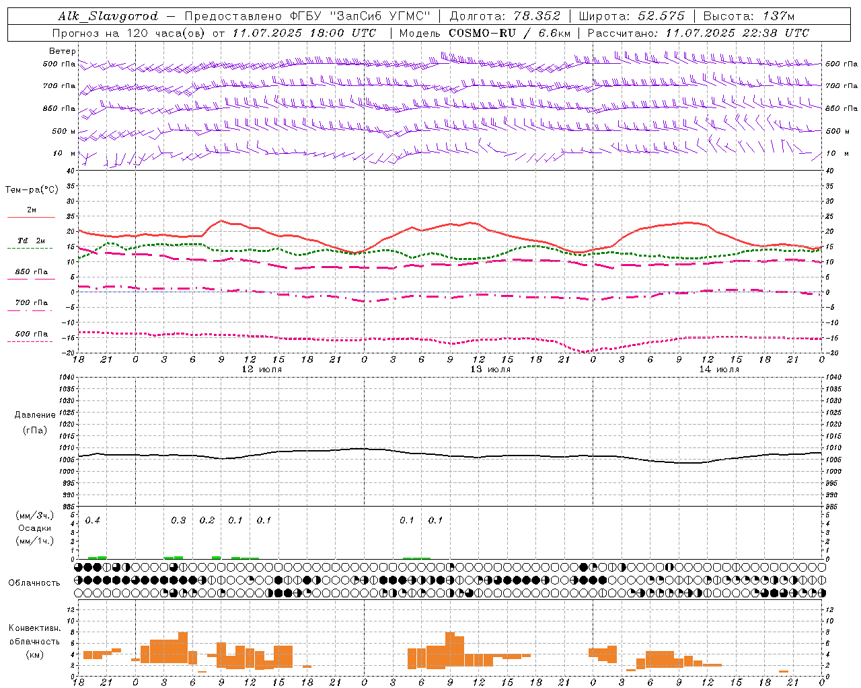
Task: Click the Высота: 137м header field
Action: point(751,16)
